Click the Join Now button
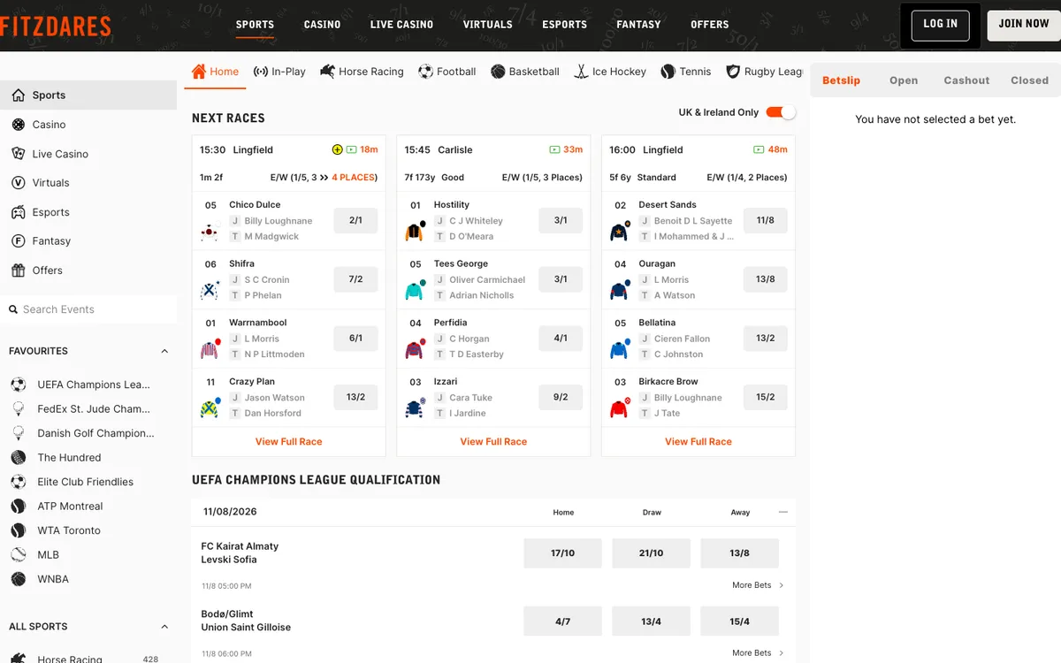 coord(1024,25)
